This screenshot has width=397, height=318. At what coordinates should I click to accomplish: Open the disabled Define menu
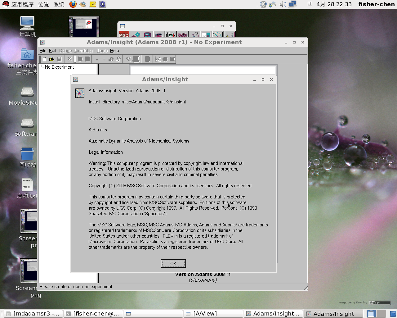[x=65, y=51]
